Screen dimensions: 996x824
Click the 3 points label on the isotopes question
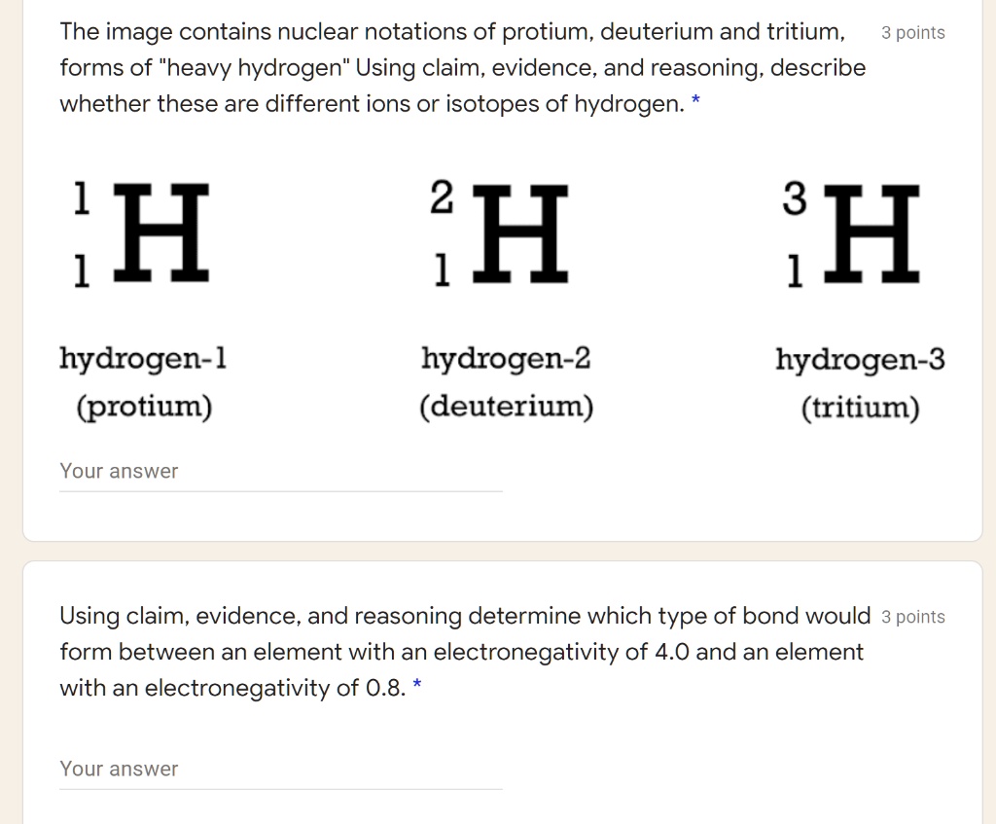tap(913, 32)
